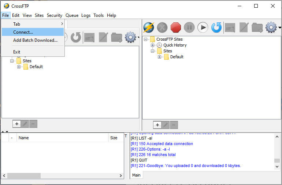
Task: Click log scrollbar up arrow
Action: tap(277, 137)
